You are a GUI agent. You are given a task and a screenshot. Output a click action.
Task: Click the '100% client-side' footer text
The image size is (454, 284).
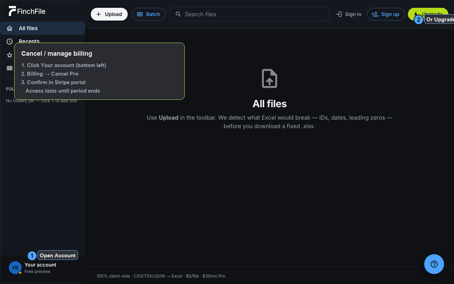tap(113, 276)
